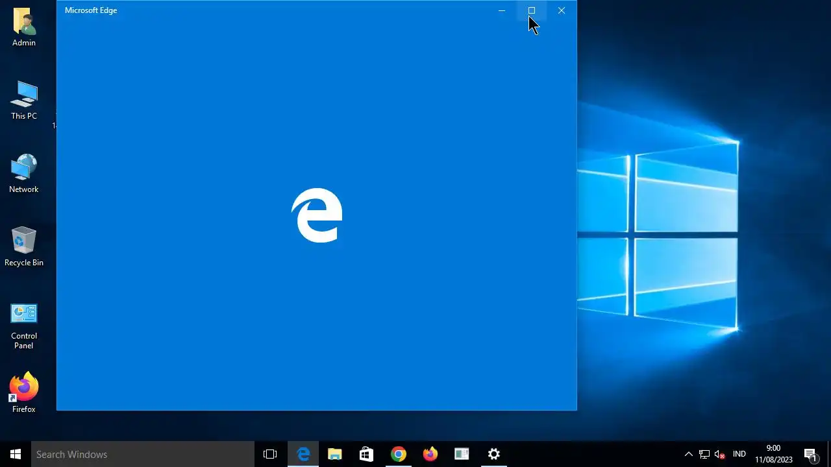The image size is (831, 467).
Task: Expand the hidden system tray icons
Action: point(689,454)
